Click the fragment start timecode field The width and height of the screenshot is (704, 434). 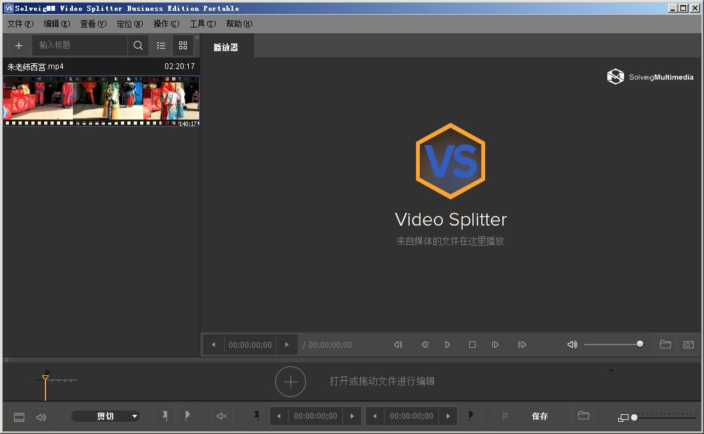(315, 416)
